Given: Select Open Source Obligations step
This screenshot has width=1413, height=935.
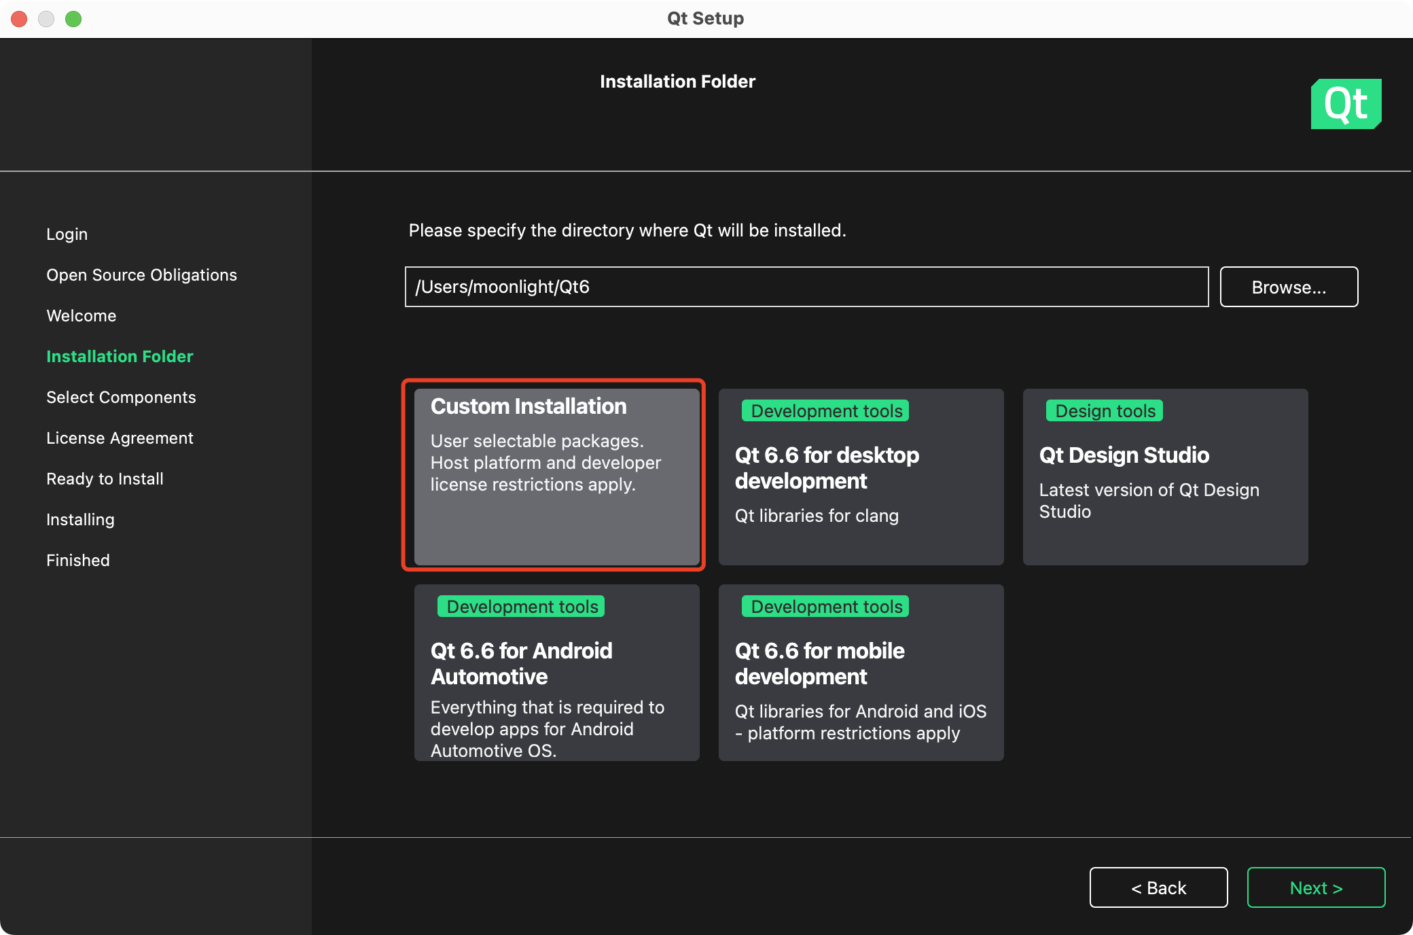Looking at the screenshot, I should pyautogui.click(x=141, y=275).
